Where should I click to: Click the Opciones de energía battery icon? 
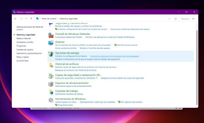51,54
